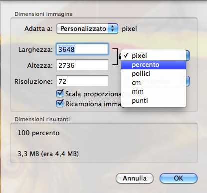Click the Altezza field showing 2736
The width and height of the screenshot is (207, 193).
click(x=82, y=65)
